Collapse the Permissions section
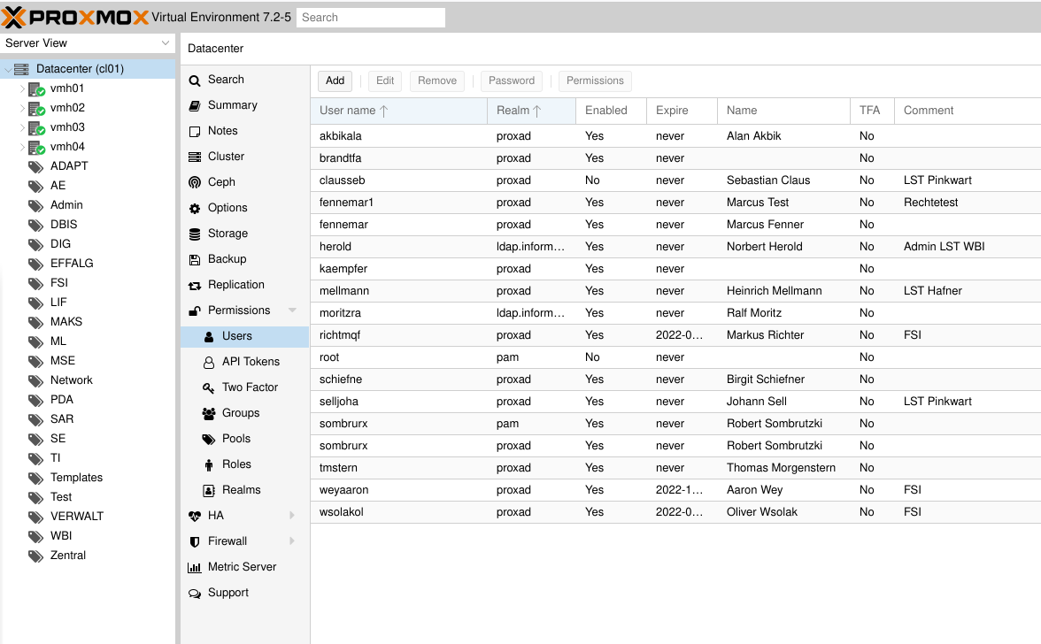This screenshot has width=1041, height=644. pos(292,310)
